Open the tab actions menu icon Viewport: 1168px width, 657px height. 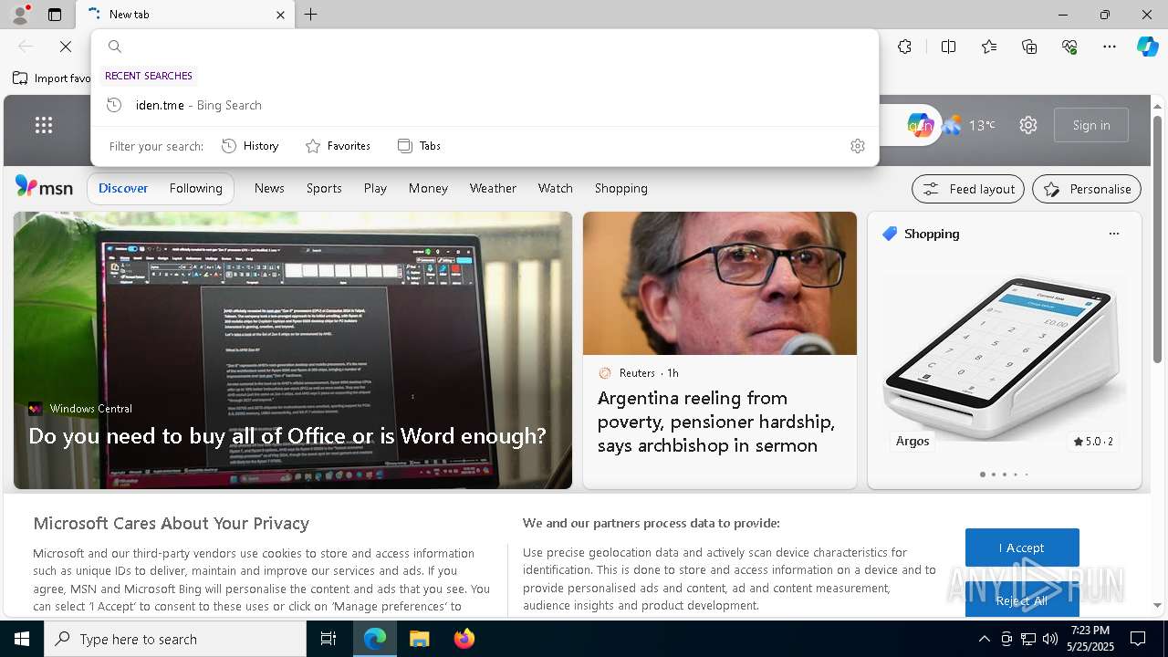(x=55, y=15)
